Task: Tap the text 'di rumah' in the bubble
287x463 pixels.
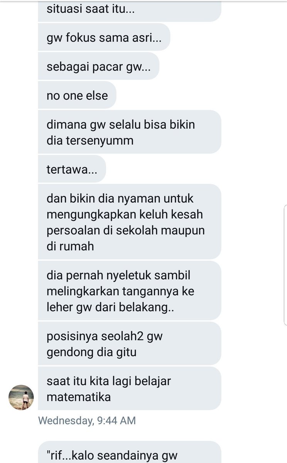Action: pos(70,246)
